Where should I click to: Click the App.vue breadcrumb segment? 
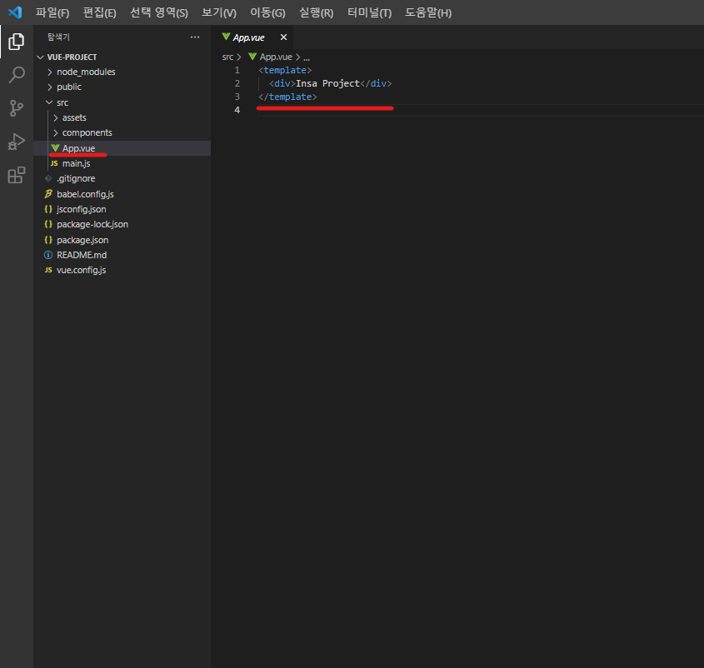pos(276,57)
